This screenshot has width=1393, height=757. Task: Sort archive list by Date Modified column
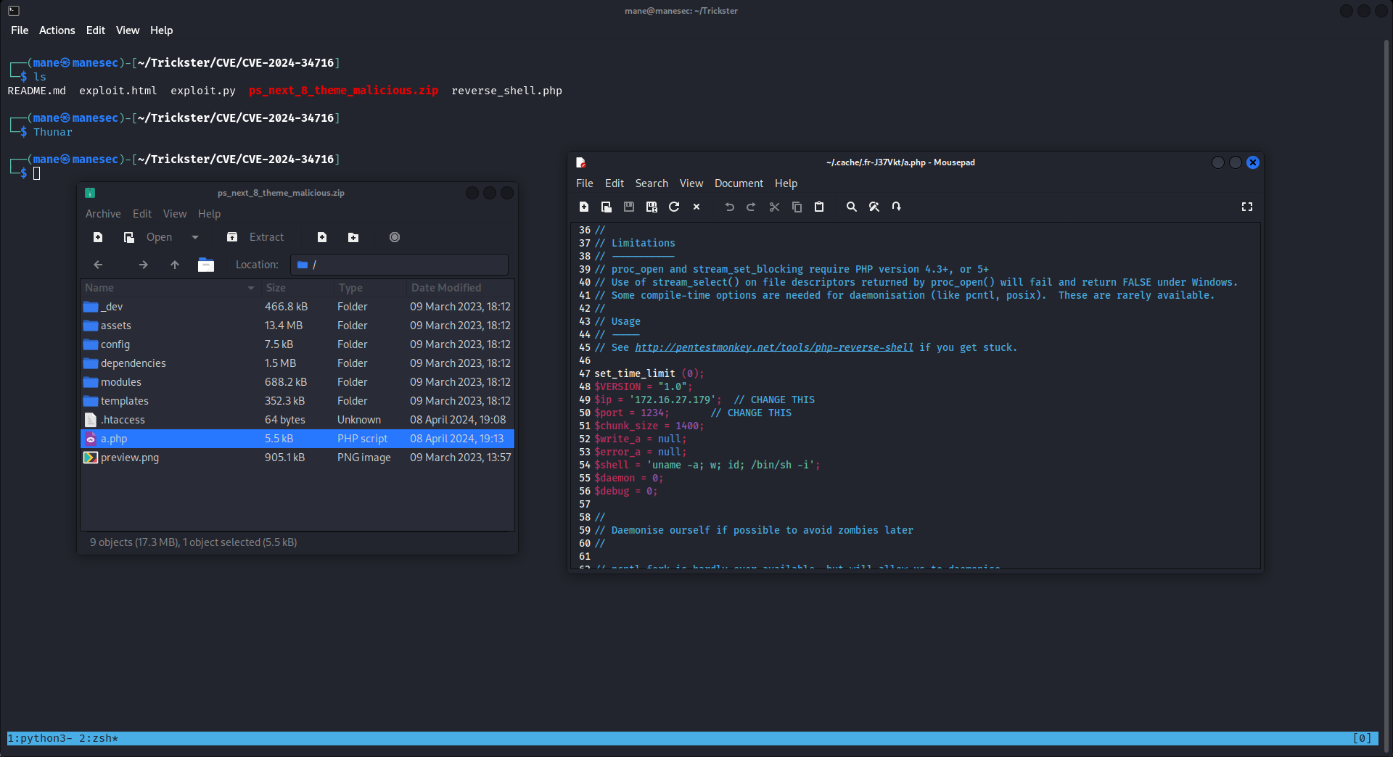tap(460, 288)
